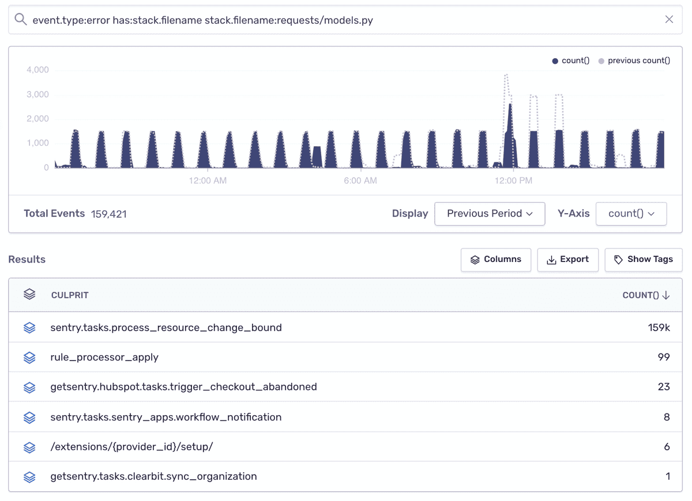Open stack icon for trigger_checkout_abandoned row
This screenshot has height=501, width=692.
click(29, 388)
